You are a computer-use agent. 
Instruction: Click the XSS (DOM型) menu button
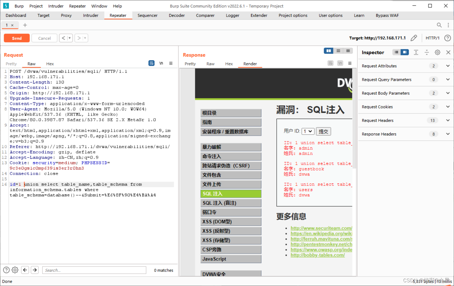(231, 222)
